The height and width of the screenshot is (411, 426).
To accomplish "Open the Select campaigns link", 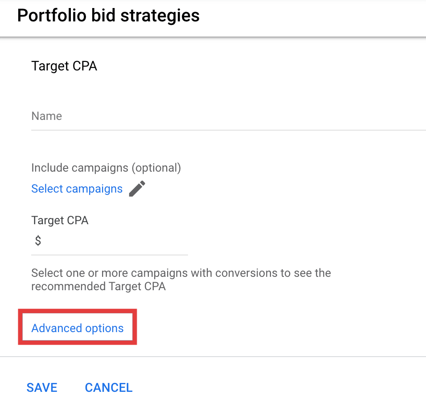I will coord(77,189).
